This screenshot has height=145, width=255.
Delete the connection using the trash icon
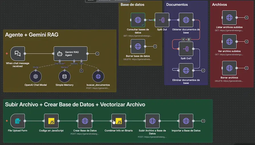189,40
